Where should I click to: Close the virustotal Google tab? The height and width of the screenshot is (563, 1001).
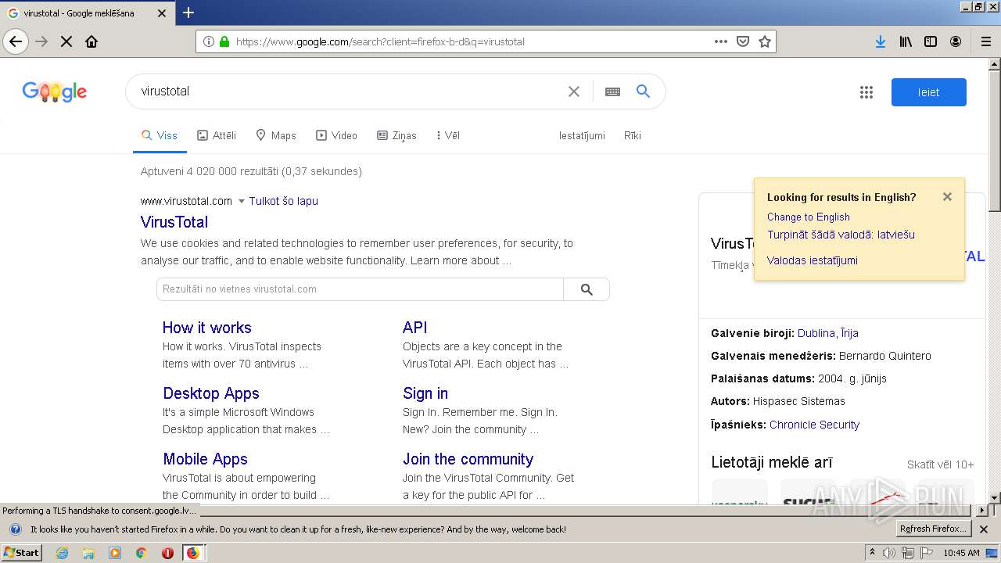[162, 13]
